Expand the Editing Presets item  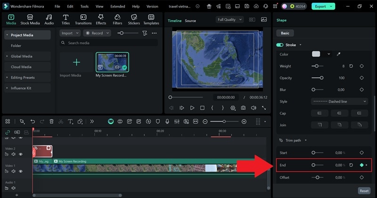tap(7, 77)
